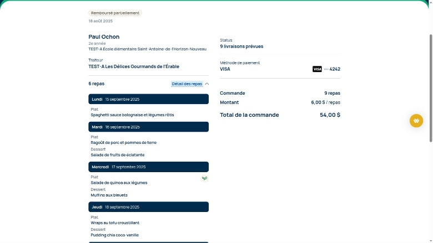
Task: Click the "Salade de quinoa aux légumes" dish
Action: coord(119,183)
